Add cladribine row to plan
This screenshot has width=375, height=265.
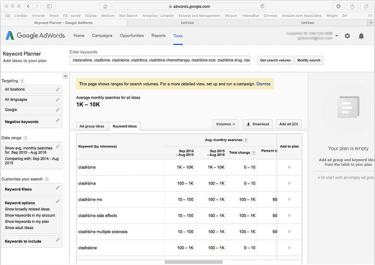[289, 167]
